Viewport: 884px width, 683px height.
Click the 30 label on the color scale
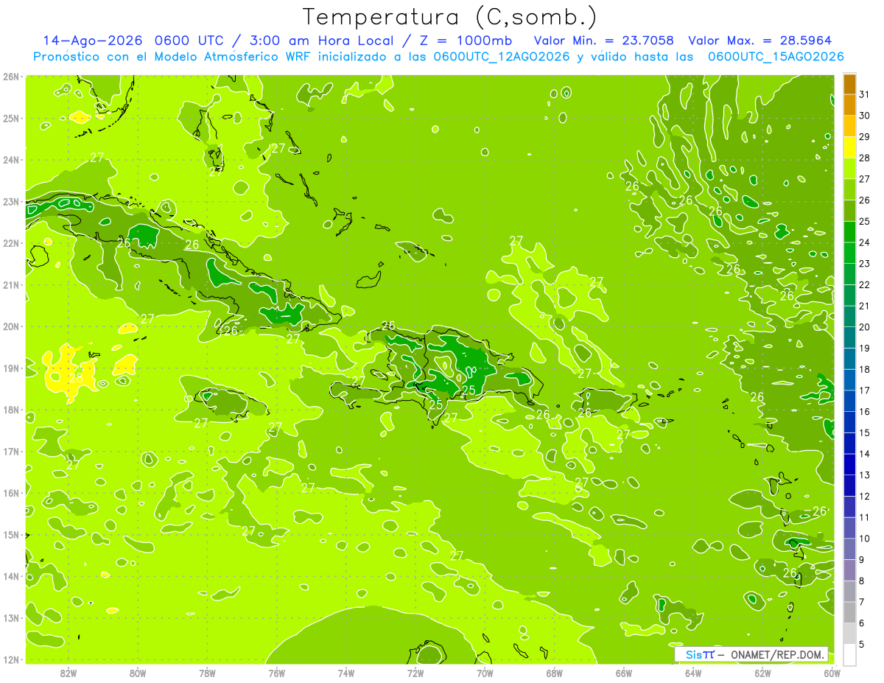(x=866, y=116)
